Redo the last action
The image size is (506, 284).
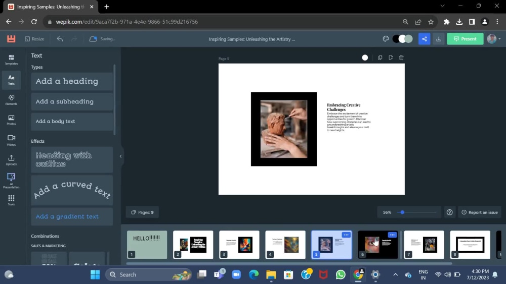tap(74, 39)
